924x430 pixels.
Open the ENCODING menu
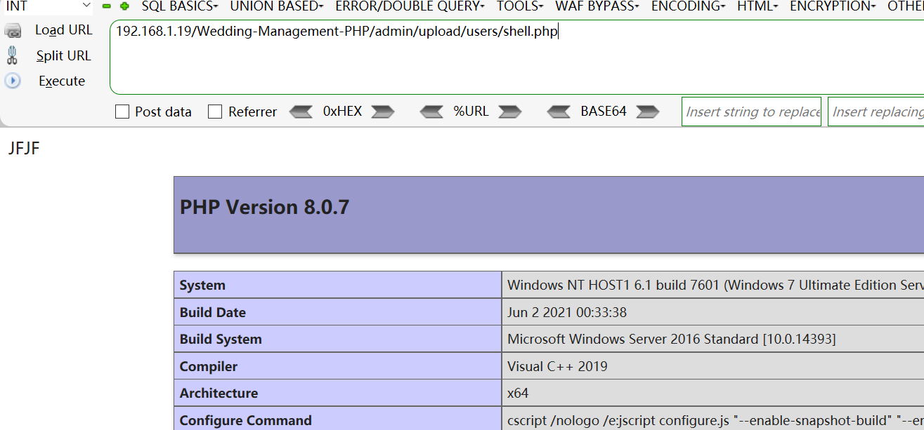[x=689, y=6]
